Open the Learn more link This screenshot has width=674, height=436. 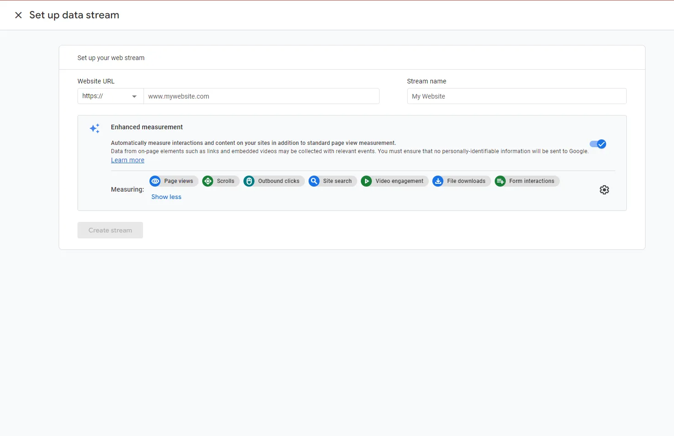coord(127,160)
